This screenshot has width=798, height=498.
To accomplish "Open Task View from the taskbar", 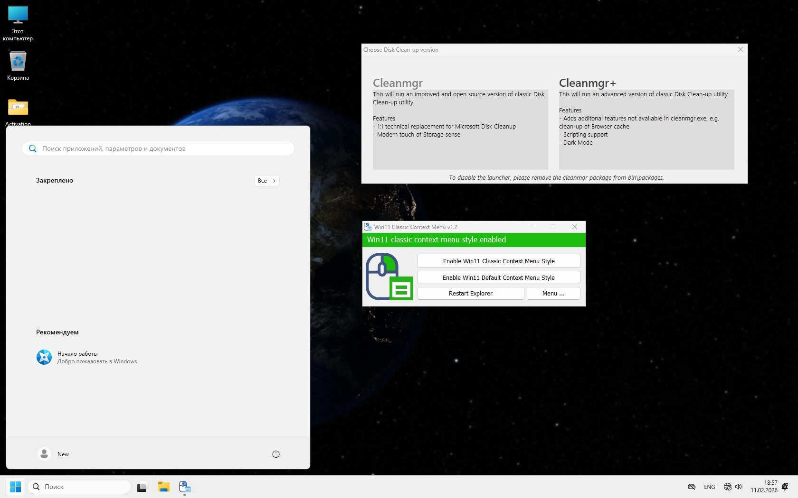I will click(142, 487).
